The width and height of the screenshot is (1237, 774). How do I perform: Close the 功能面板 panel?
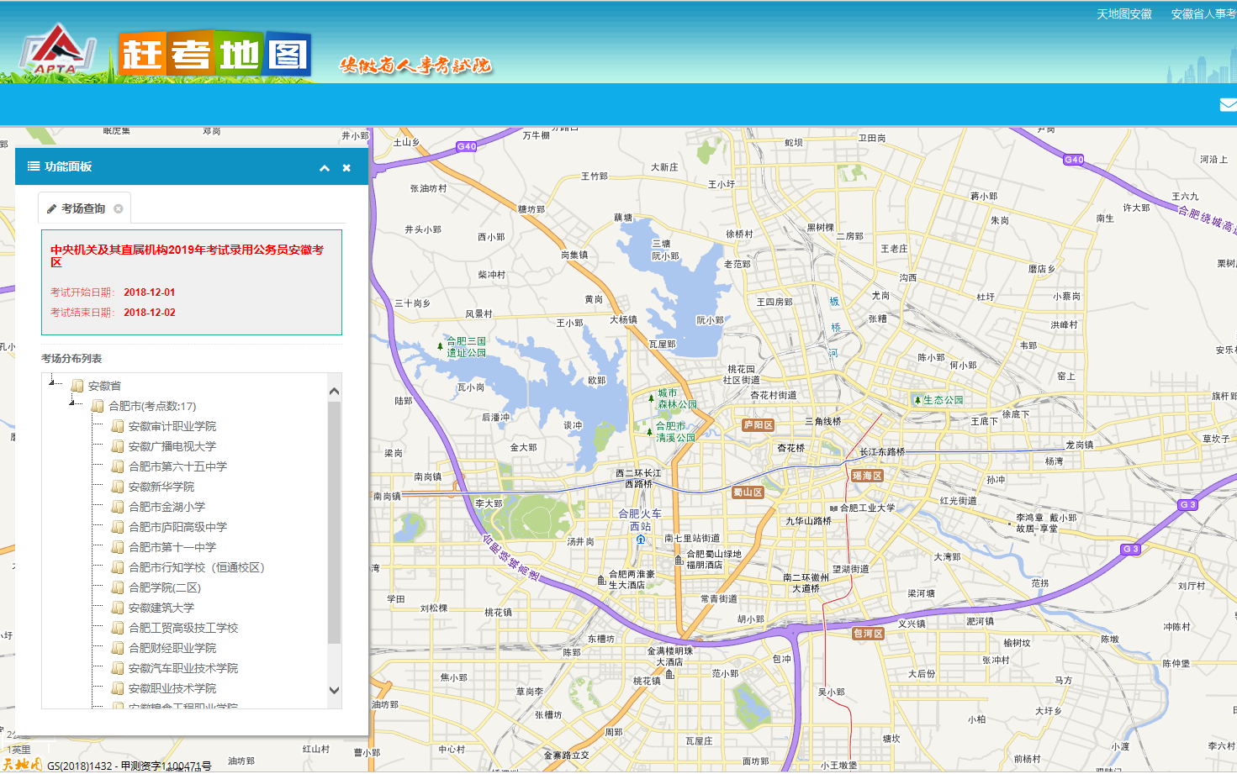coord(346,168)
